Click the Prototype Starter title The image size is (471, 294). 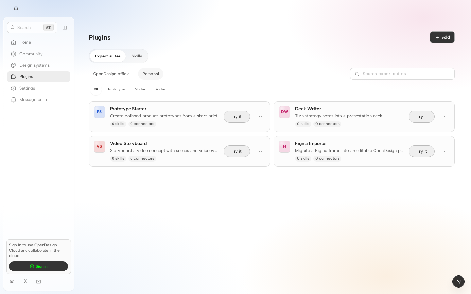[x=128, y=109]
